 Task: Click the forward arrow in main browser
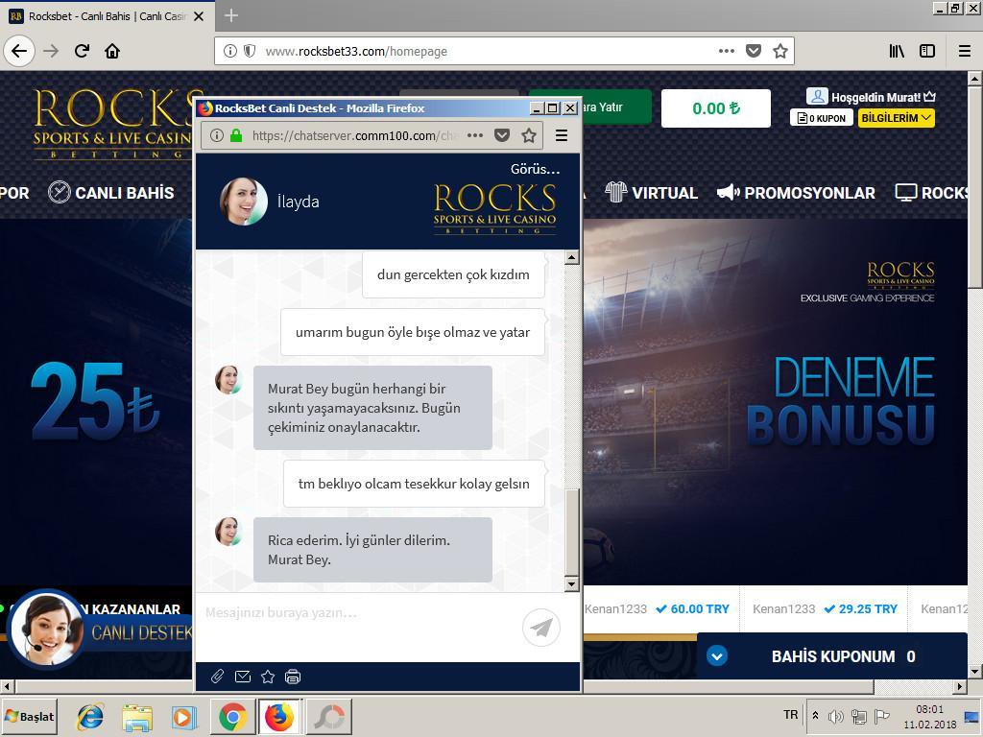tap(51, 51)
